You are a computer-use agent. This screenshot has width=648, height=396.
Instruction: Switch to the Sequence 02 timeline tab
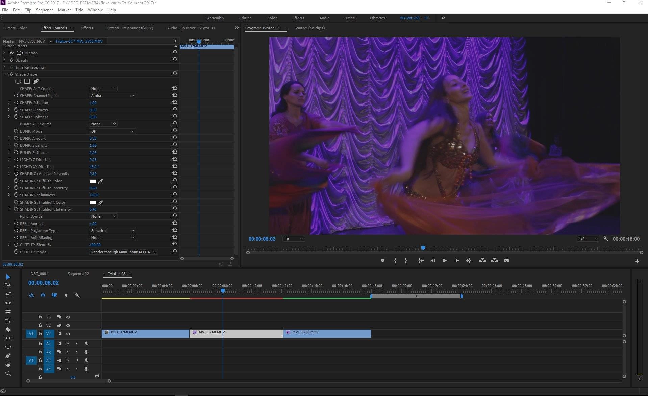[x=78, y=274]
